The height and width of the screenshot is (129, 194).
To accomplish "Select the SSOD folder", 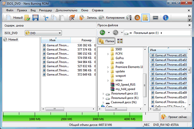I will coord(116,49).
